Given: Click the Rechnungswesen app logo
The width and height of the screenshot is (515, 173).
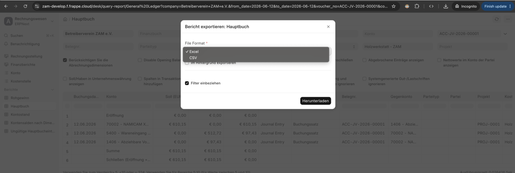Looking at the screenshot, I should click(x=8, y=21).
